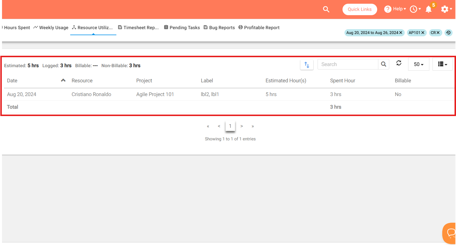Image resolution: width=456 pixels, height=245 pixels.
Task: Open the notifications bell
Action: [x=428, y=9]
